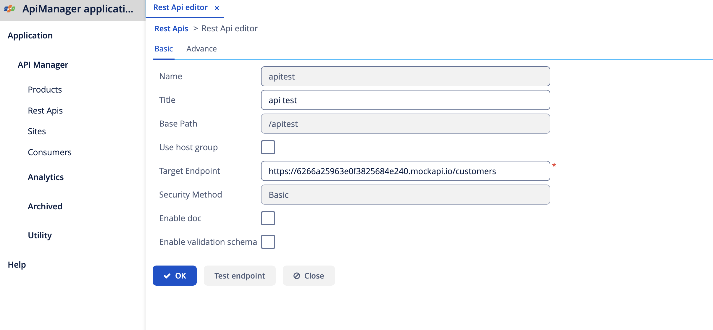Switch to the Advance tab
713x330 pixels.
(x=201, y=48)
